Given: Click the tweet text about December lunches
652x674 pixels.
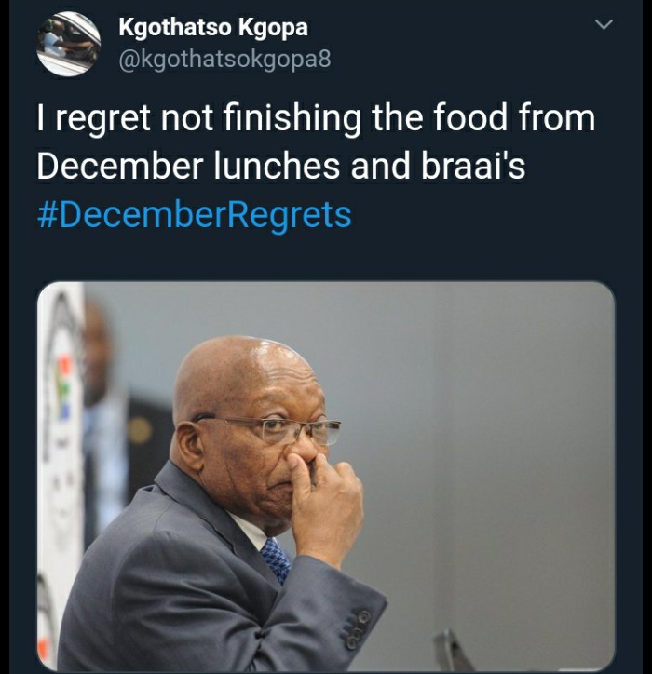Looking at the screenshot, I should click(x=316, y=142).
